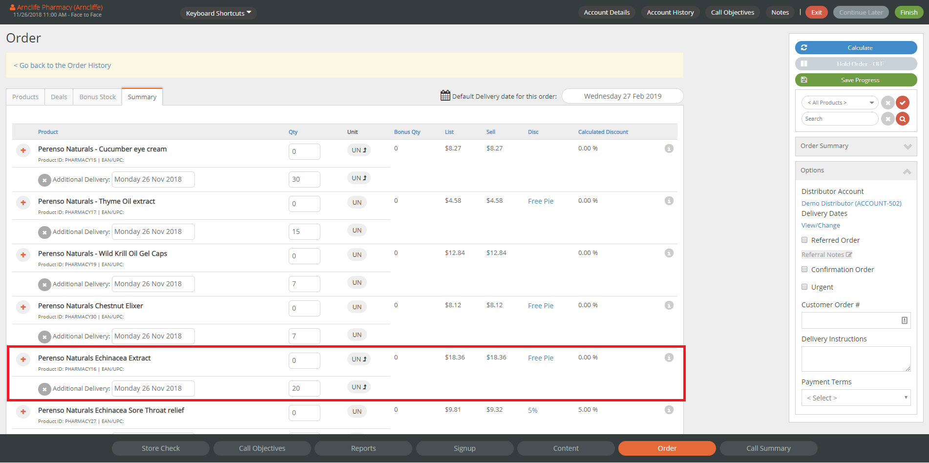Image resolution: width=929 pixels, height=463 pixels.
Task: Tick the Referred Order checkbox
Action: click(x=804, y=240)
